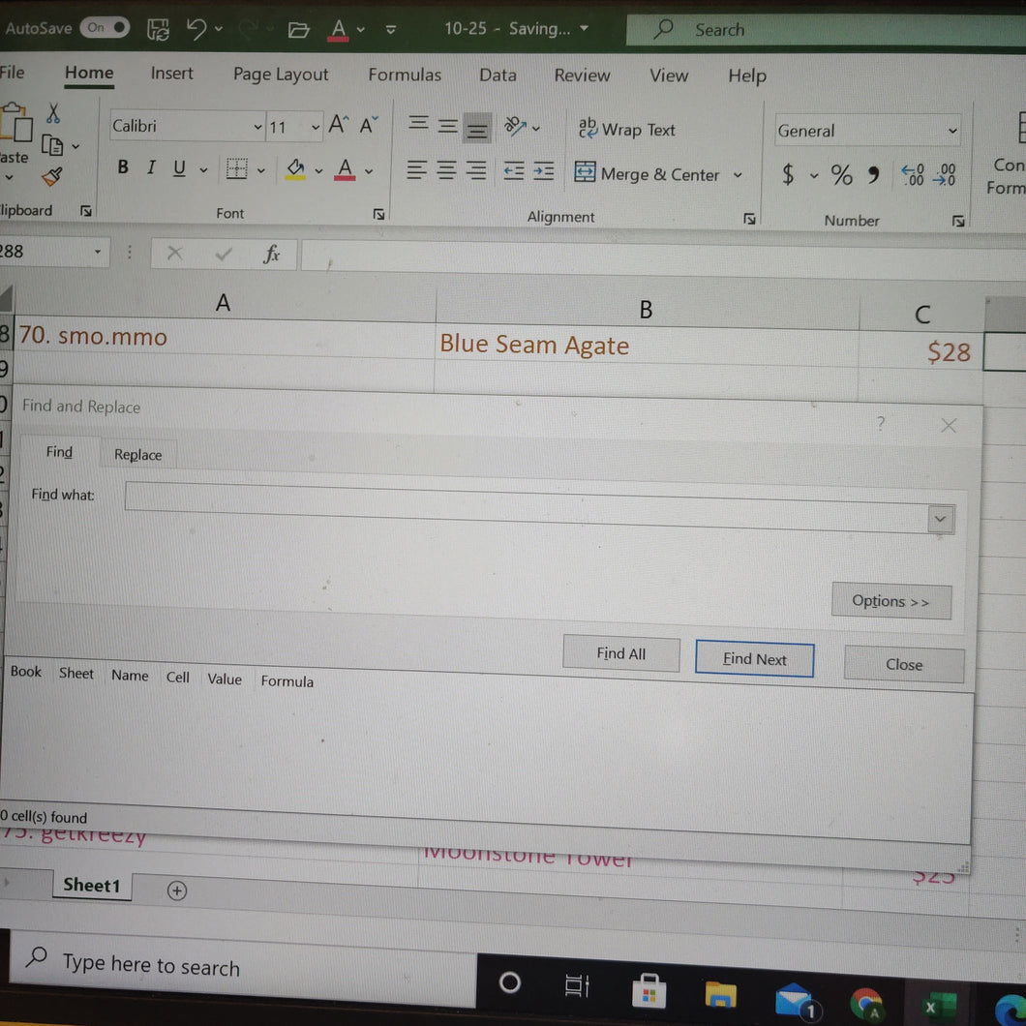The image size is (1026, 1026).
Task: Click Align Left icon
Action: [x=417, y=170]
